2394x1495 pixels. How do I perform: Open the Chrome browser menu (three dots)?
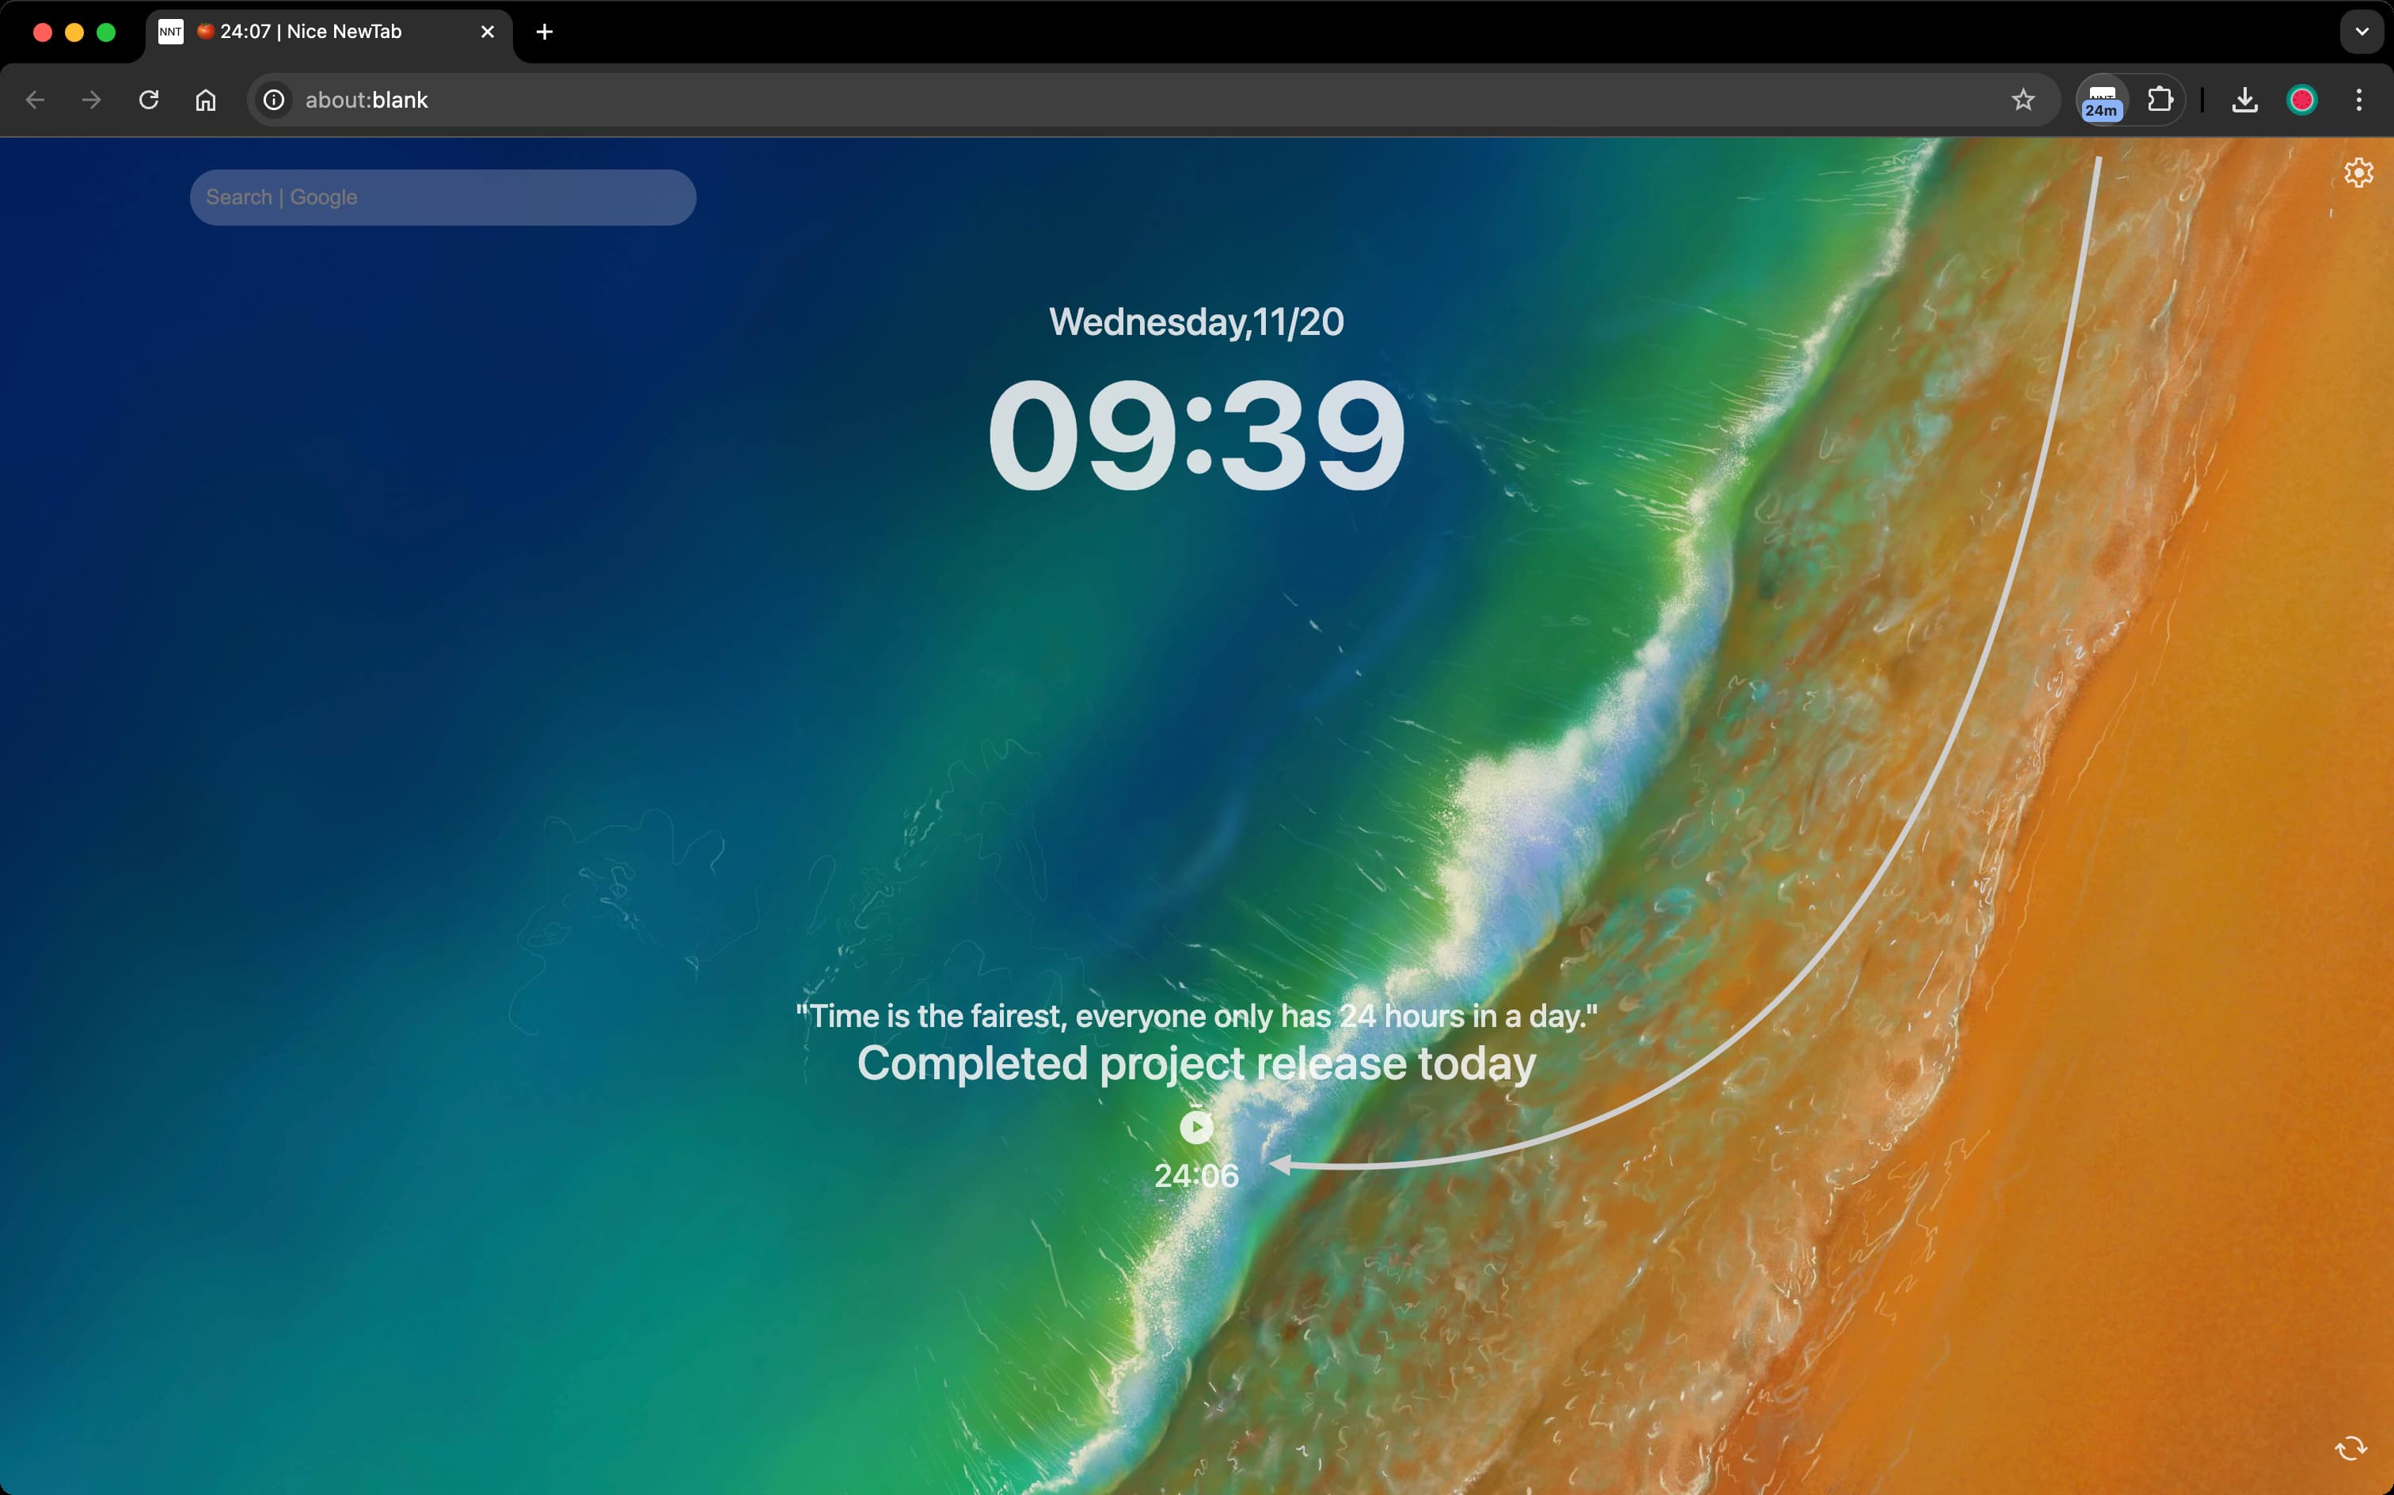pos(2360,100)
